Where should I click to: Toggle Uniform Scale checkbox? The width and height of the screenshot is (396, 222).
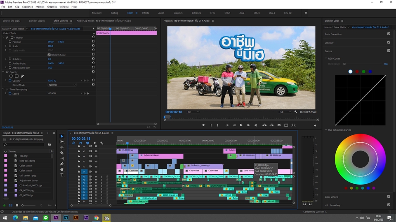(x=49, y=55)
